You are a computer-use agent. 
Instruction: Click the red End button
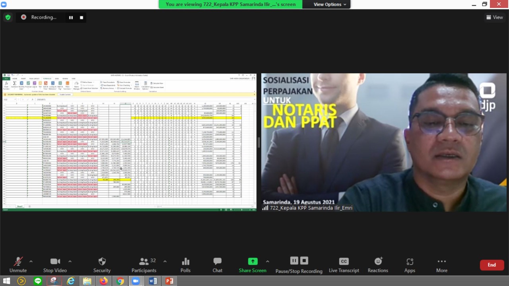pyautogui.click(x=492, y=265)
